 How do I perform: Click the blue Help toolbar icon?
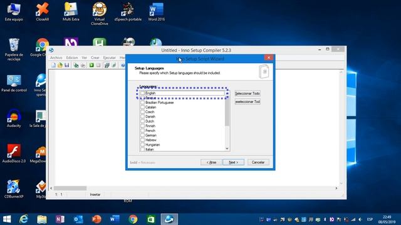pos(123,65)
